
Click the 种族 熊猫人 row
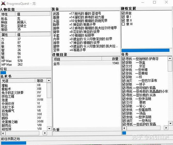pos(25,22)
